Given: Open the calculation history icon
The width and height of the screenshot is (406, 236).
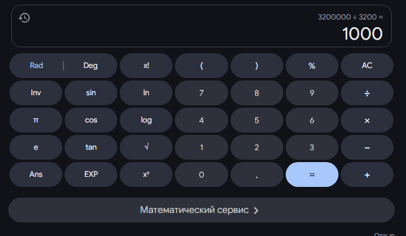Looking at the screenshot, I should pyautogui.click(x=24, y=18).
